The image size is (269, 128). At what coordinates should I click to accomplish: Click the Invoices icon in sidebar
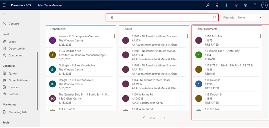(5, 87)
